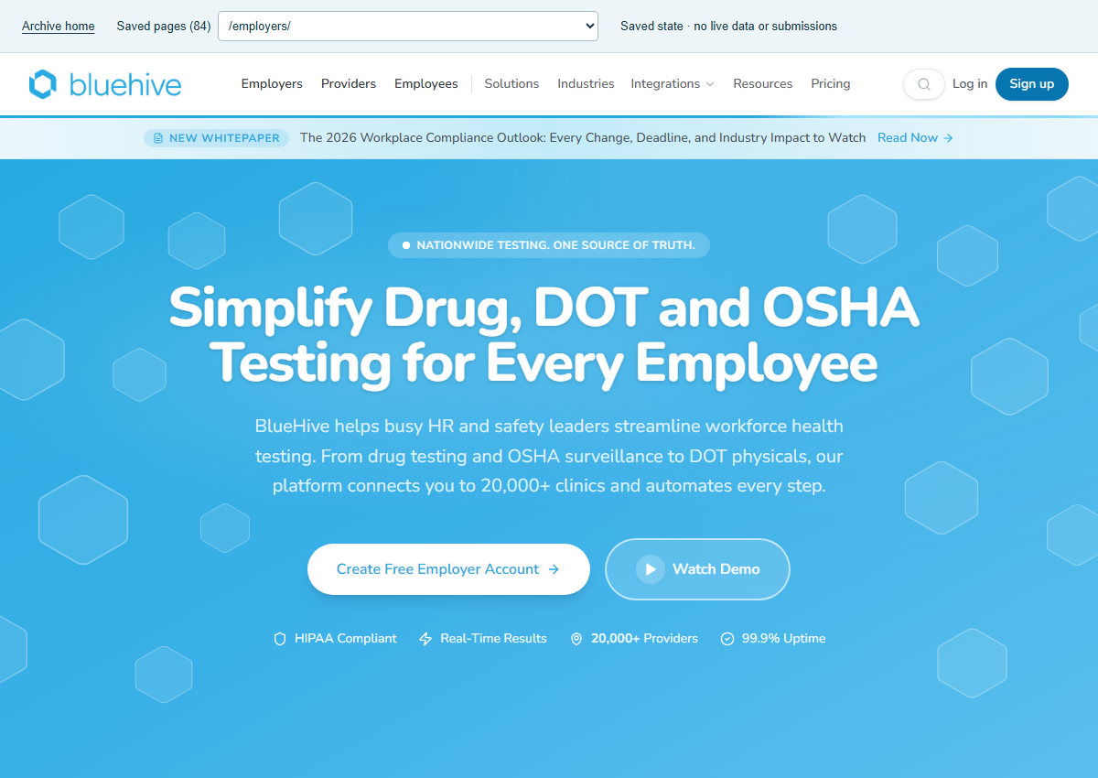
Task: Click the Sign up button
Action: 1032,84
